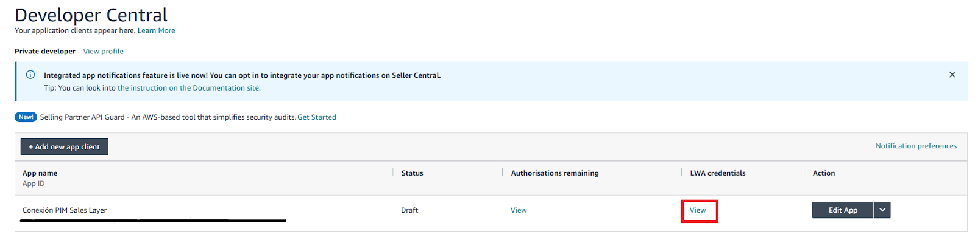Click the LWA credentials column header
975x246 pixels.
click(717, 173)
